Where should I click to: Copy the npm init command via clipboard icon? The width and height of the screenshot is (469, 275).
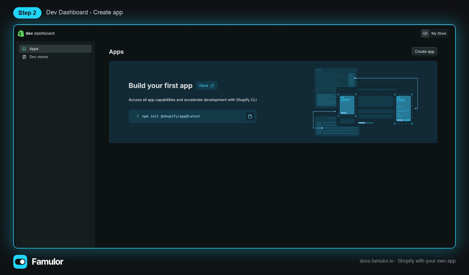click(250, 117)
